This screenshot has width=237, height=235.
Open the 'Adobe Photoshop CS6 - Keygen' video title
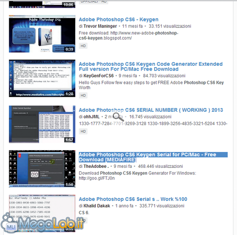click(119, 20)
